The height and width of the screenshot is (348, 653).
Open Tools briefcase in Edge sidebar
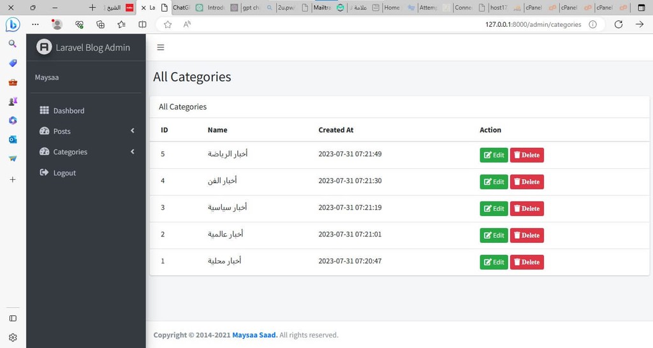[13, 82]
